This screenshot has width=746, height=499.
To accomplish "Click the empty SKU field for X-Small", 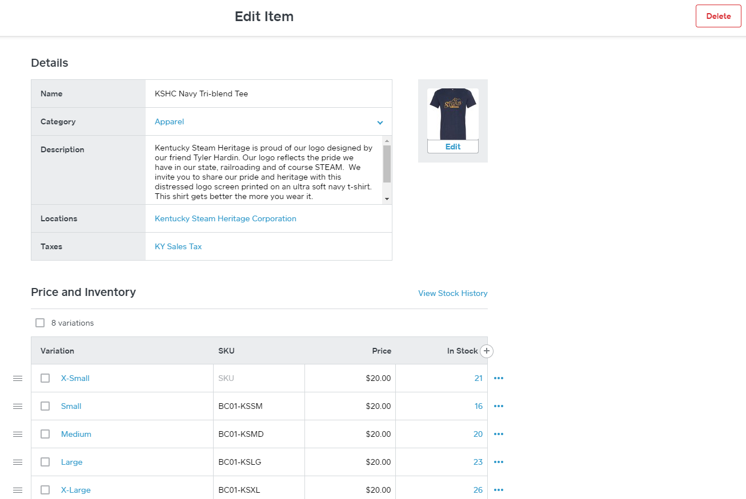I will (259, 378).
